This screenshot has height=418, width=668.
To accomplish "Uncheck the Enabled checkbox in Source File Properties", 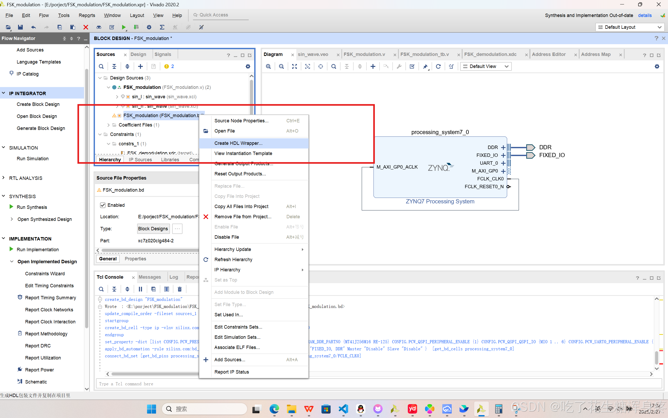I will (103, 205).
